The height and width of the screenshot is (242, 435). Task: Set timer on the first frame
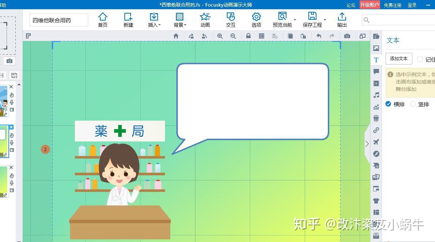tap(12, 95)
